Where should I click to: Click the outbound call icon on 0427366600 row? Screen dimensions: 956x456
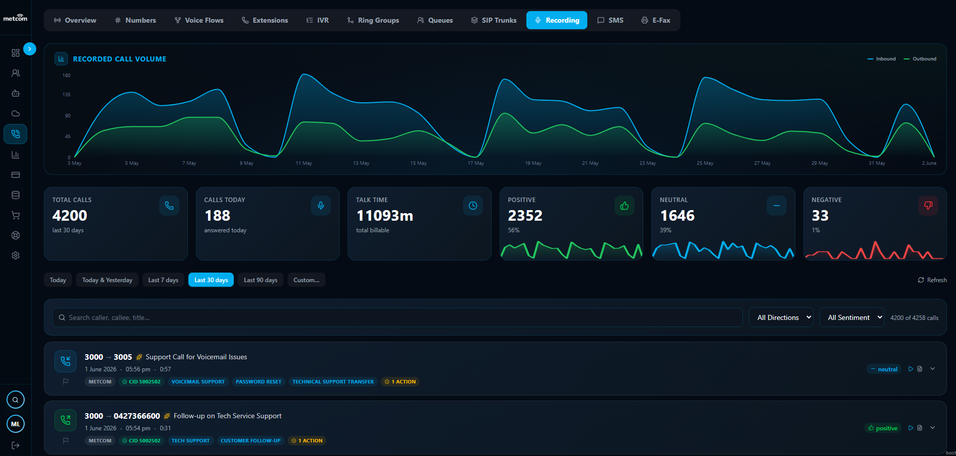tap(65, 420)
